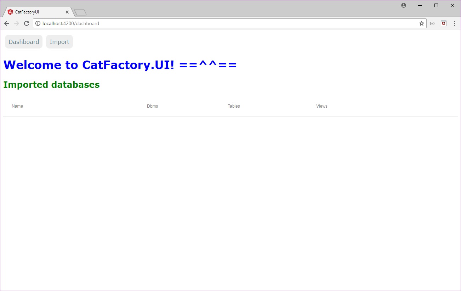The height and width of the screenshot is (291, 461).
Task: Click the curly braces extension icon
Action: (x=432, y=23)
